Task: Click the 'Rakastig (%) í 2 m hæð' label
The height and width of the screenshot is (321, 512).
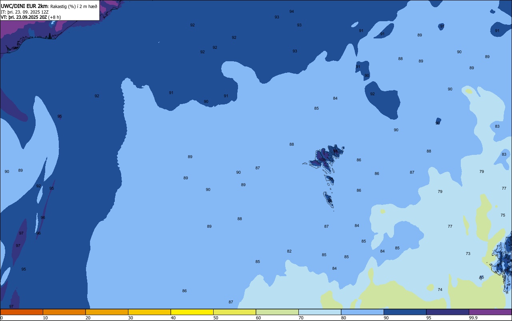Action: [74, 6]
